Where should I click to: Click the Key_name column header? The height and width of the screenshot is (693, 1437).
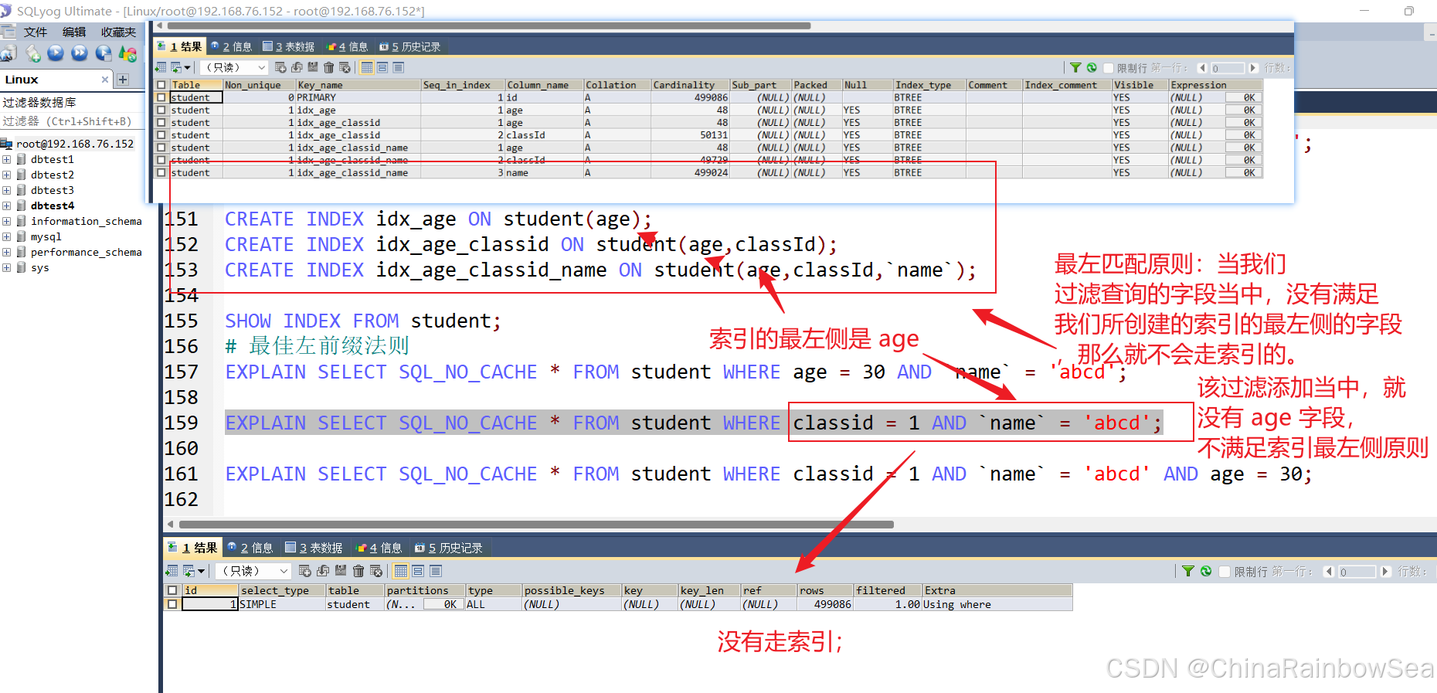coord(358,85)
